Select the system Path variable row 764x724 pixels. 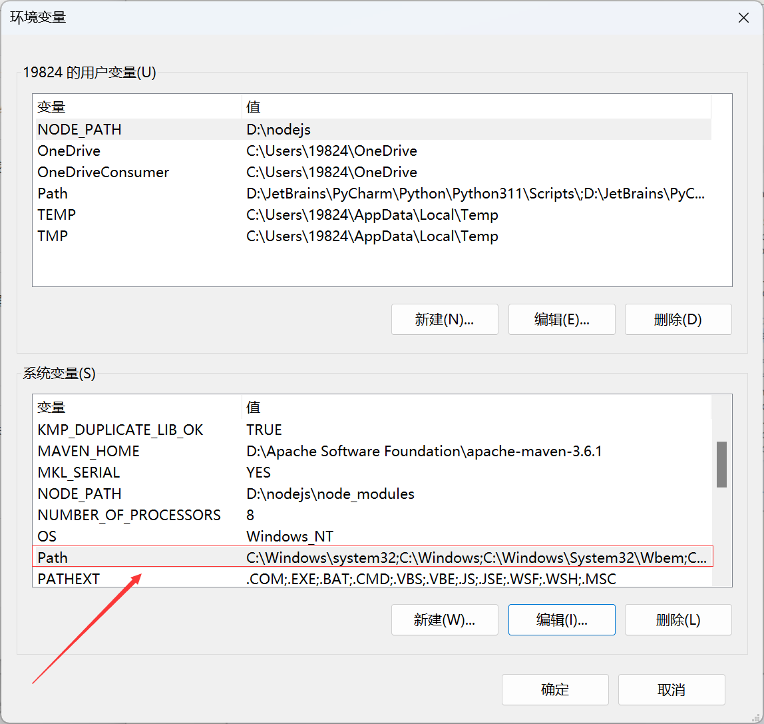tap(373, 557)
